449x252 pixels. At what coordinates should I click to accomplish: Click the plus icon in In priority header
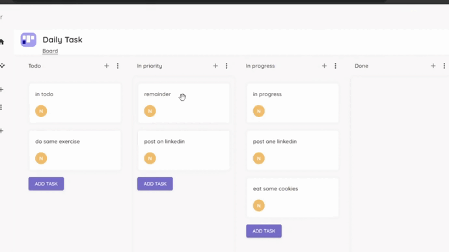[215, 66]
